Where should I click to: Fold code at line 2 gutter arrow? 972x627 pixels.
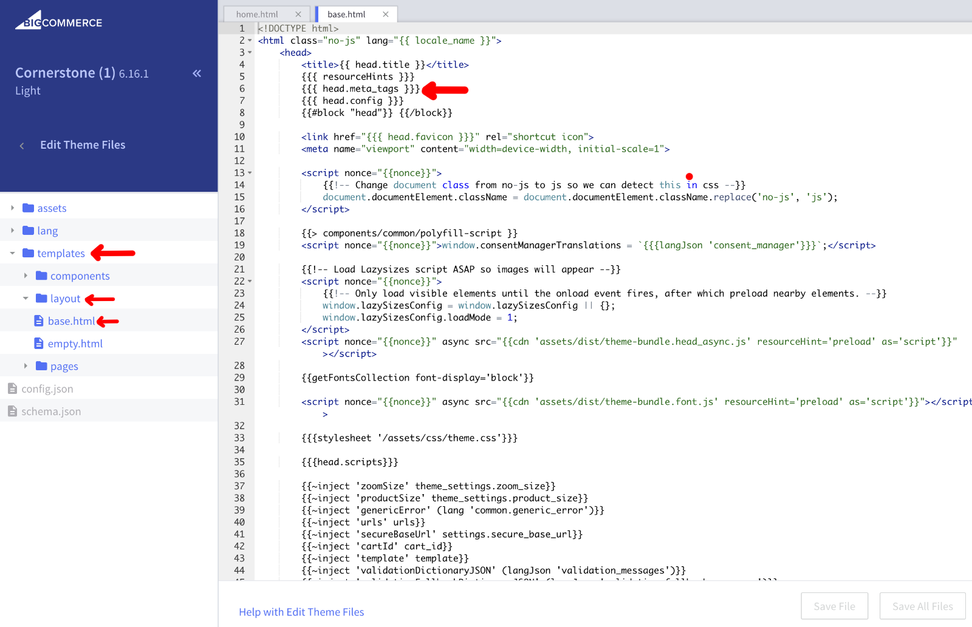[250, 41]
